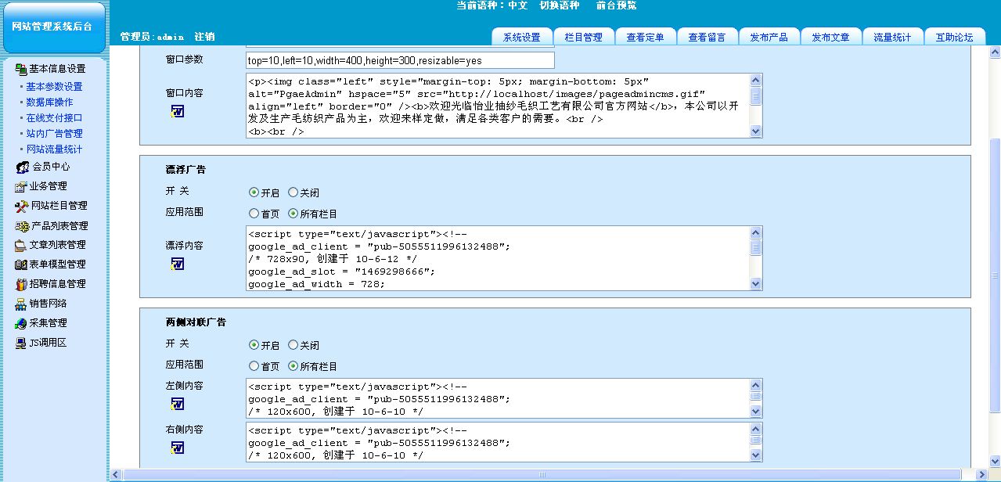The image size is (1001, 482).
Task: Click the JS调用区 computer icon
Action: tap(21, 343)
